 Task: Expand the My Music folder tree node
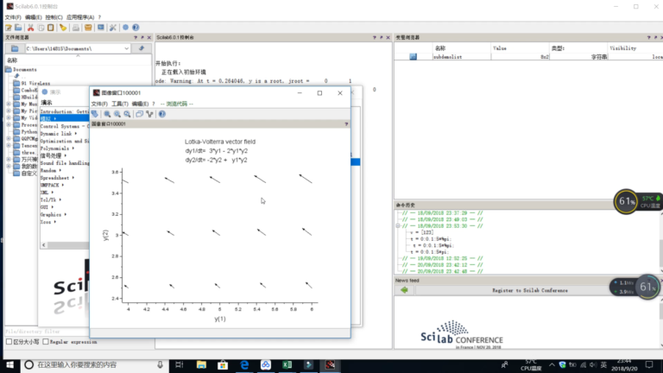click(9, 104)
